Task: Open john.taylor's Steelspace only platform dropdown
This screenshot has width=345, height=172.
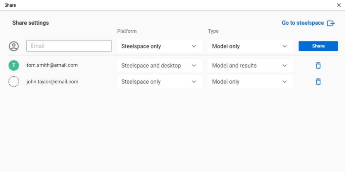Action: (x=159, y=81)
